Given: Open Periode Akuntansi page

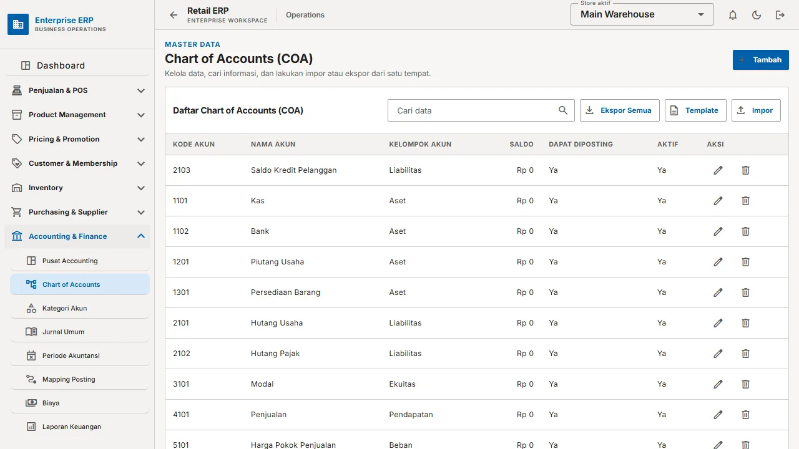Looking at the screenshot, I should coord(80,355).
